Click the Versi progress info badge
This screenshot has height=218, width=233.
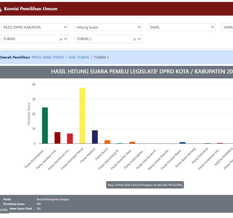[x=145, y=185]
